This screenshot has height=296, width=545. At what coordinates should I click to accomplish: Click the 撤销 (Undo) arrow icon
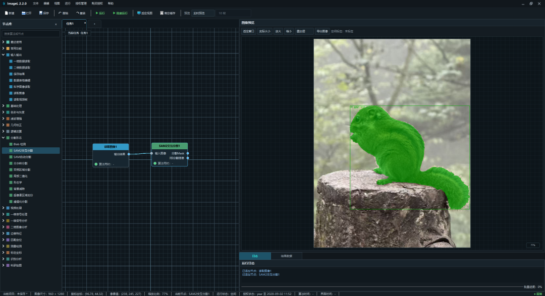[x=60, y=13]
